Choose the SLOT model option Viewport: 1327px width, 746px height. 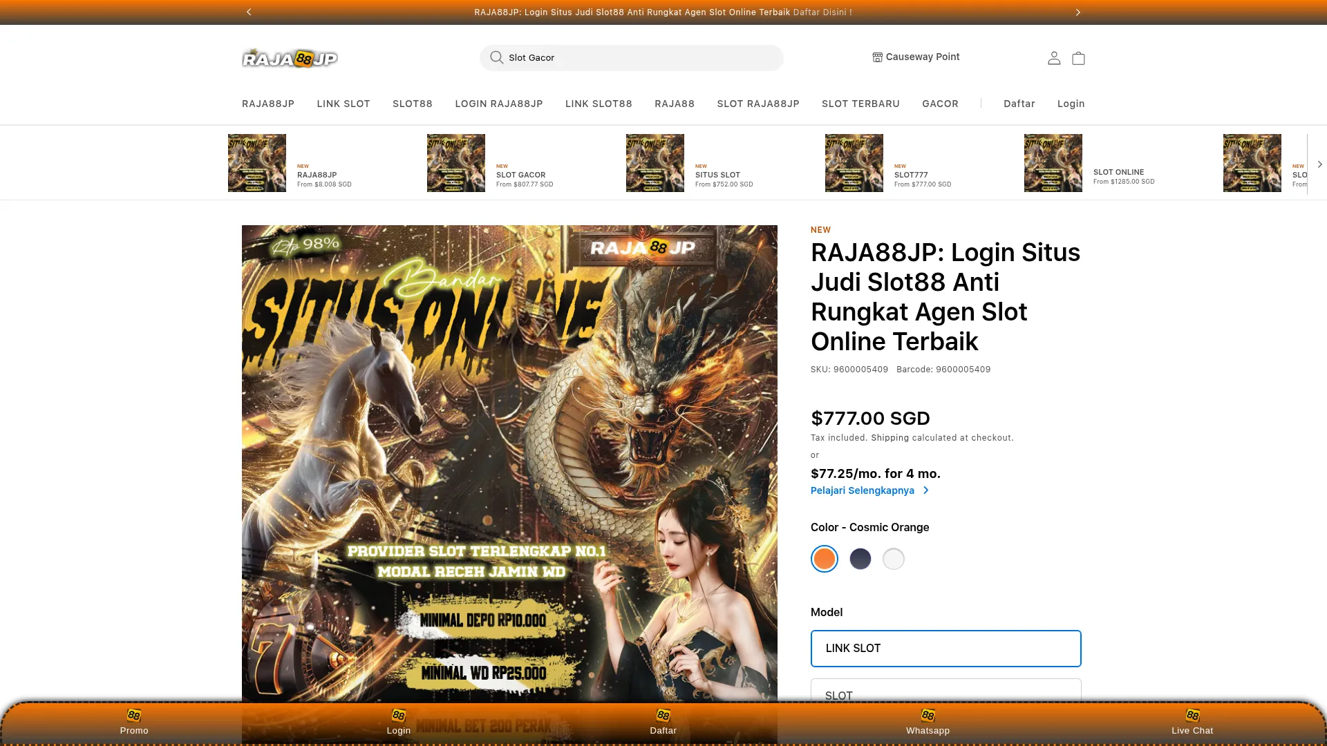tap(946, 691)
